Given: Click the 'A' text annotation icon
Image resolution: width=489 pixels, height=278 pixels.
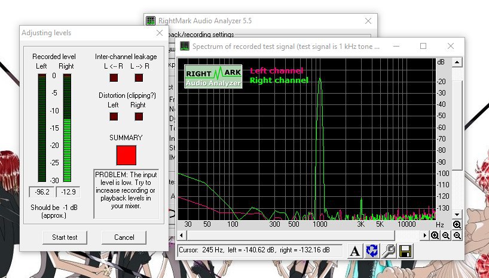Looking at the screenshot, I should tap(354, 251).
